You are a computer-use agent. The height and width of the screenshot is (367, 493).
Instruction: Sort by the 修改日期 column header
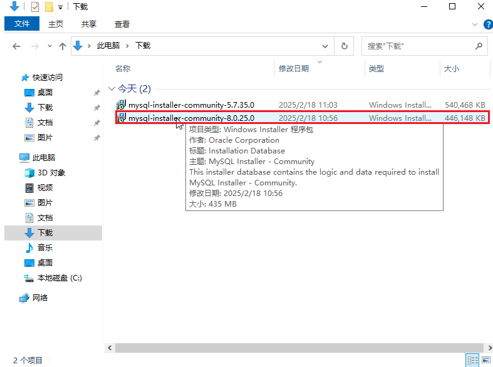click(x=294, y=68)
